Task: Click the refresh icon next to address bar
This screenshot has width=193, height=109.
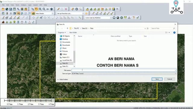Action: [147, 28]
